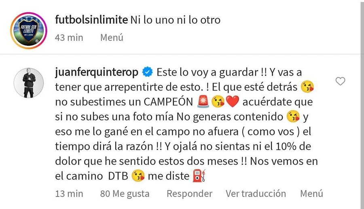
Task: Click the '43 min' timestamp
Action: point(68,38)
